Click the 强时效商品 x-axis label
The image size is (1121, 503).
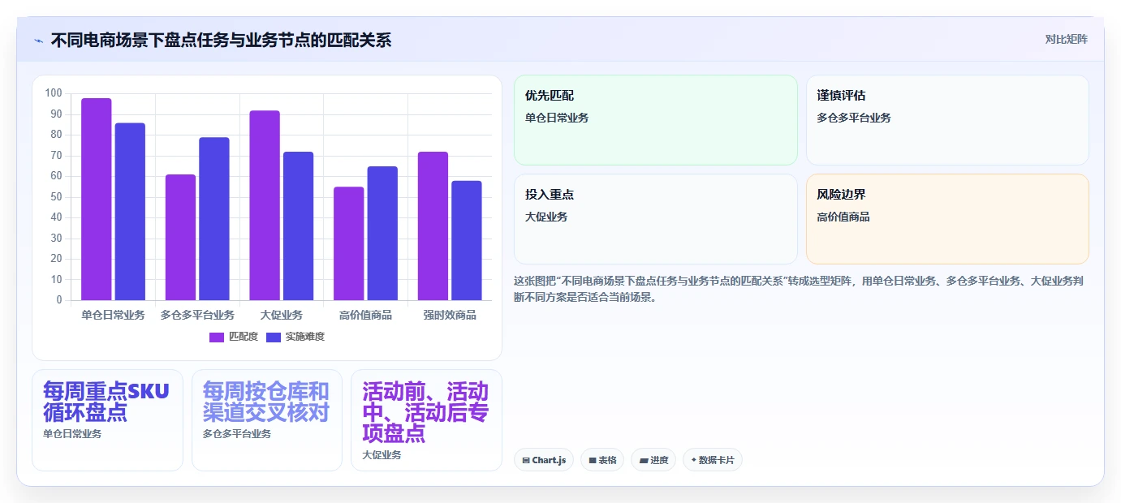[450, 315]
